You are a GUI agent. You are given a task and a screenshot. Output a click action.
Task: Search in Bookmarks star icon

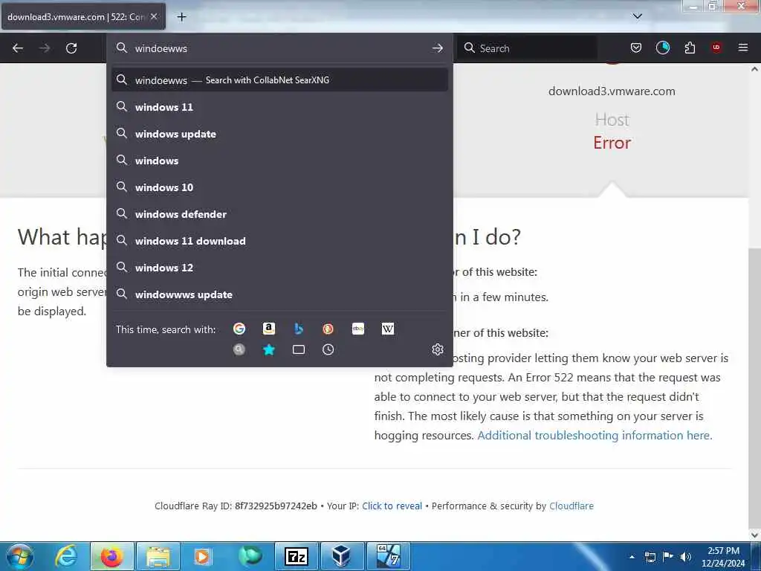(269, 349)
